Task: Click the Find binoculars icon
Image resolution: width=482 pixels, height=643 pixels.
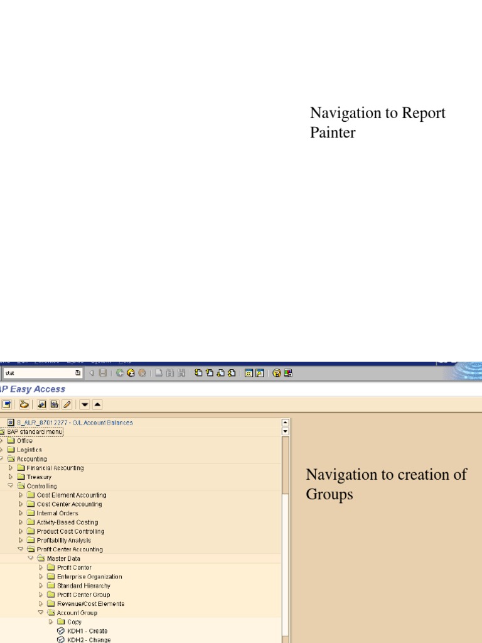Action: pyautogui.click(x=169, y=373)
